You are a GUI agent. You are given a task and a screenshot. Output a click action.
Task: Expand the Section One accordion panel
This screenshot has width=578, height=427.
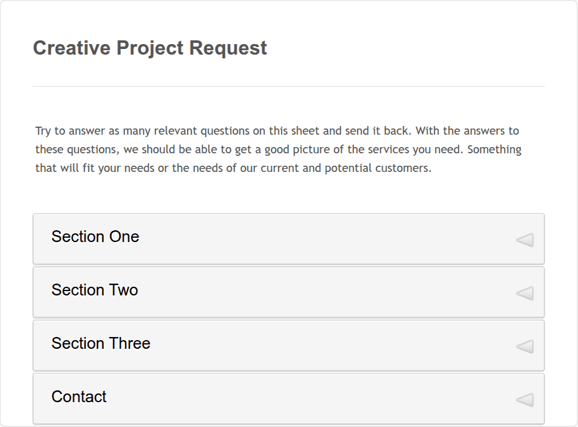pyautogui.click(x=288, y=239)
